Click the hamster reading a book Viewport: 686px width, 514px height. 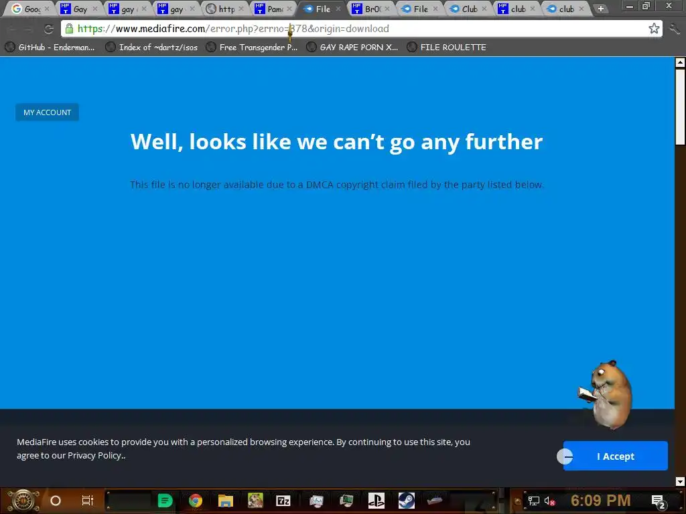point(606,395)
